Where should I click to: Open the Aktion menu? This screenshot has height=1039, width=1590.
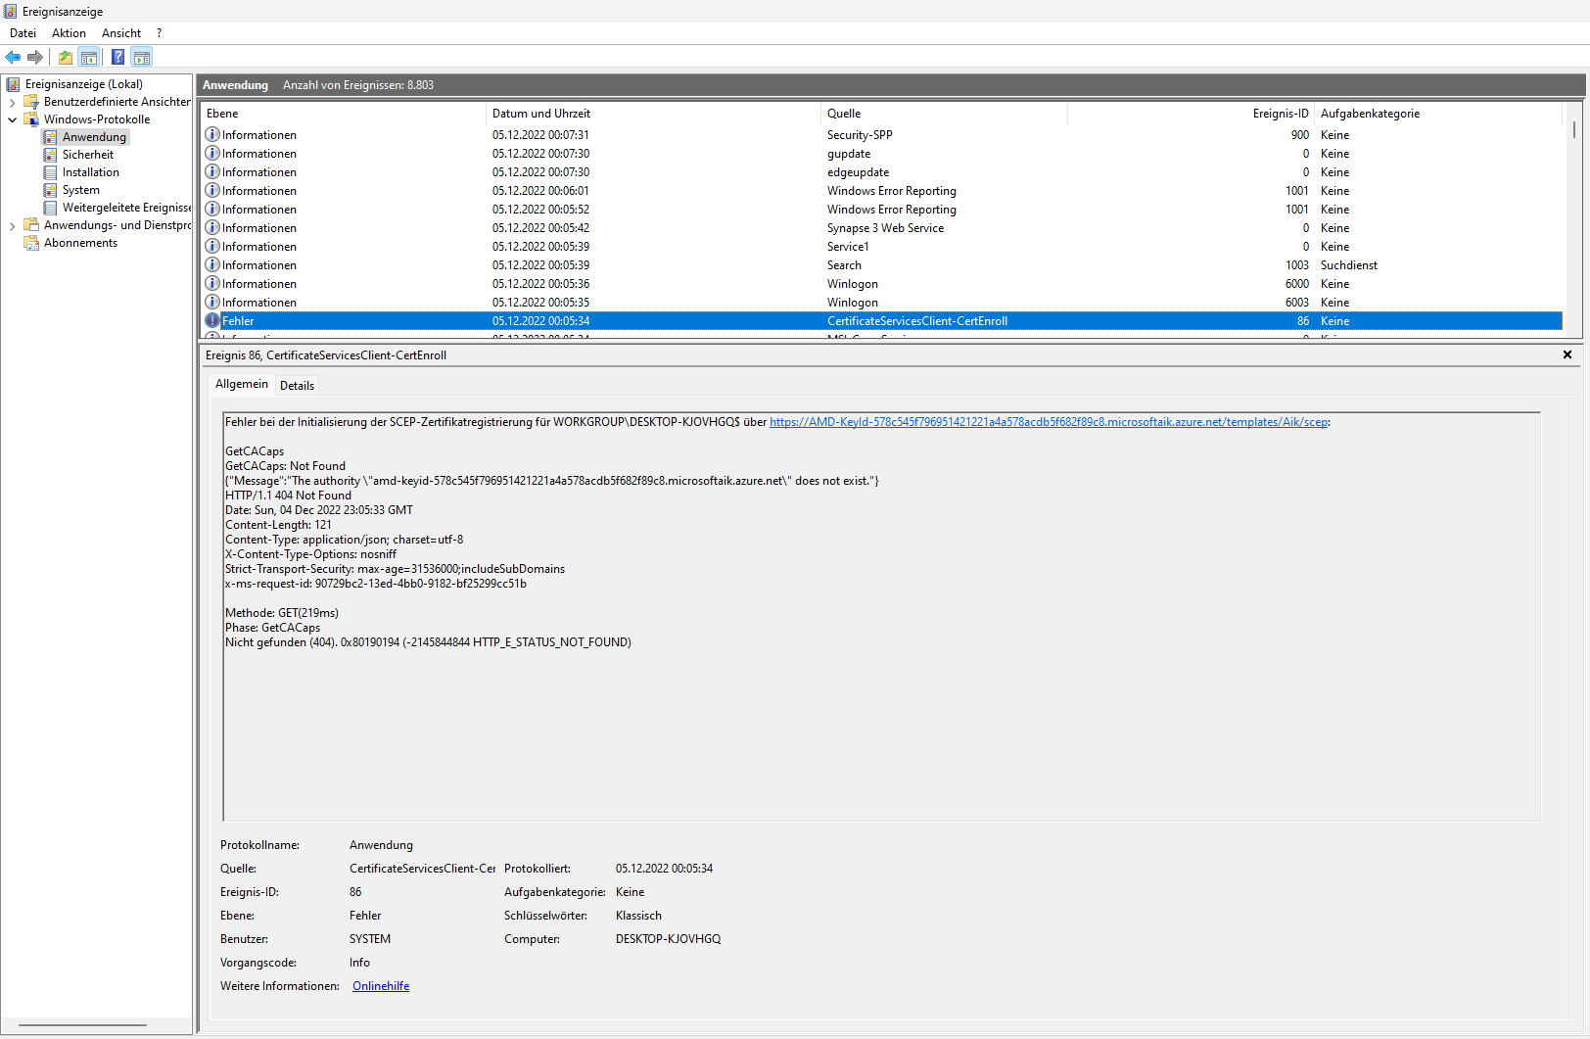[x=69, y=33]
